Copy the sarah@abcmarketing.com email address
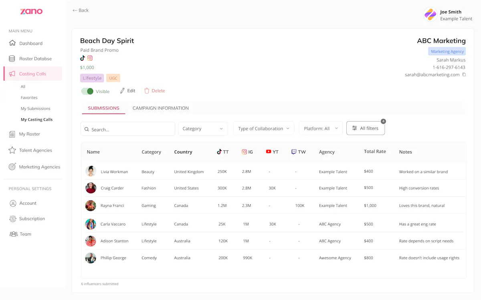481x300 pixels. (464, 75)
